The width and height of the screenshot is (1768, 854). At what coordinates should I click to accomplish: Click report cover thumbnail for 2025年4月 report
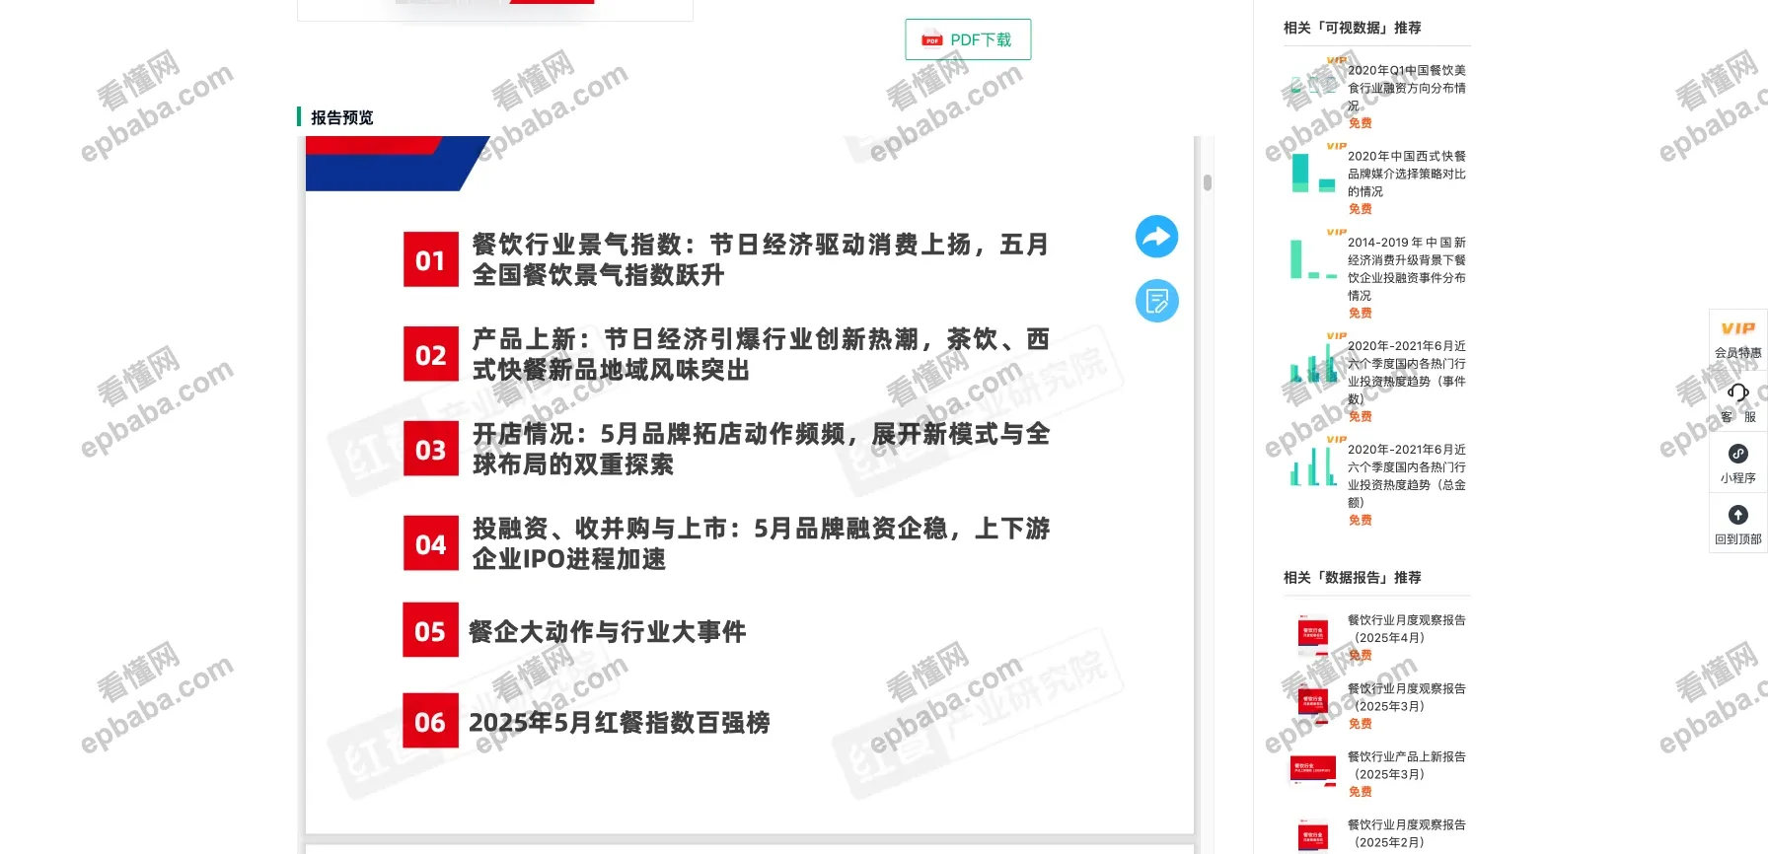click(x=1313, y=636)
